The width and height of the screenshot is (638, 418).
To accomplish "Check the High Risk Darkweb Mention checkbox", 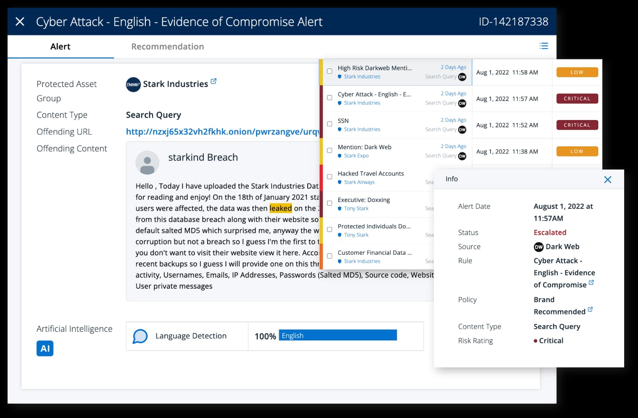I will (329, 71).
